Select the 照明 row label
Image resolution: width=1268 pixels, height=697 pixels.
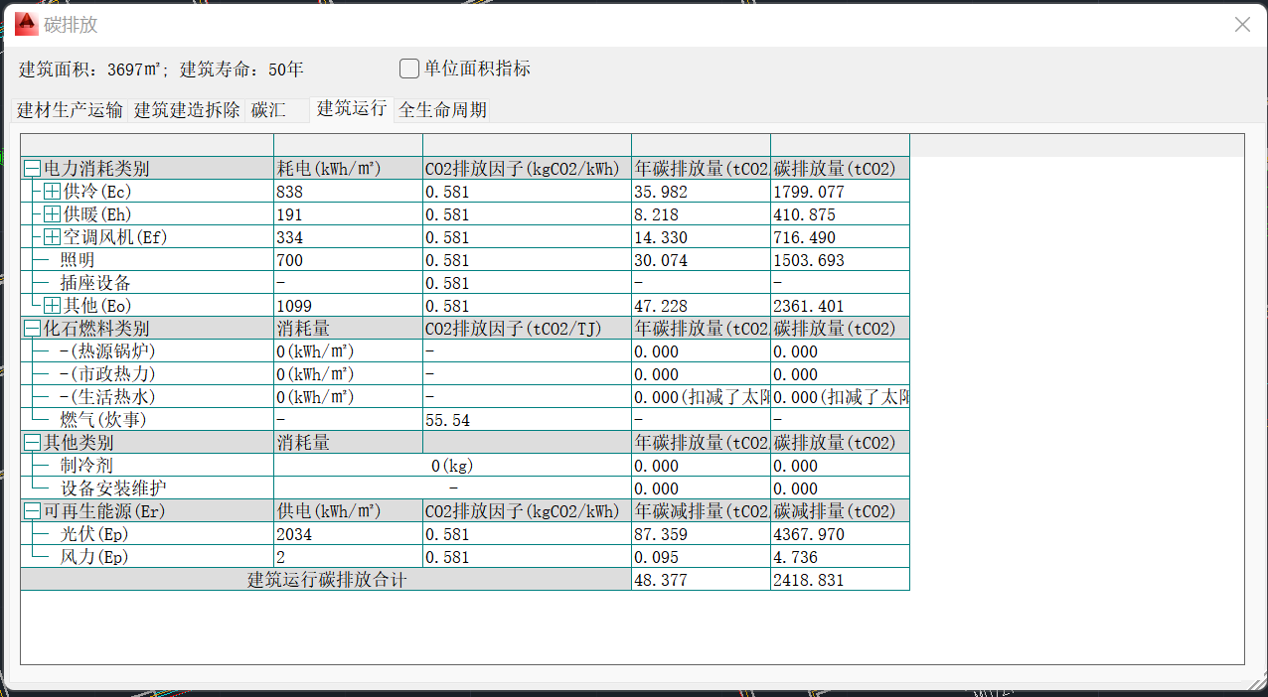[x=78, y=260]
